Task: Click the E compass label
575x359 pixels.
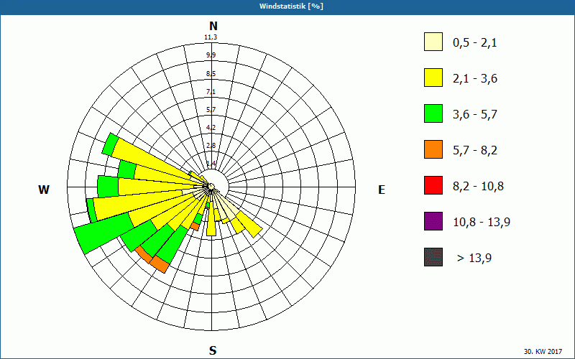Action: [382, 190]
